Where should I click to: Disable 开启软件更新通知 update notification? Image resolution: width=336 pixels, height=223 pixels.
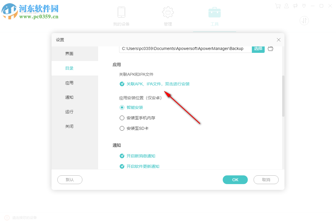pyautogui.click(x=122, y=166)
